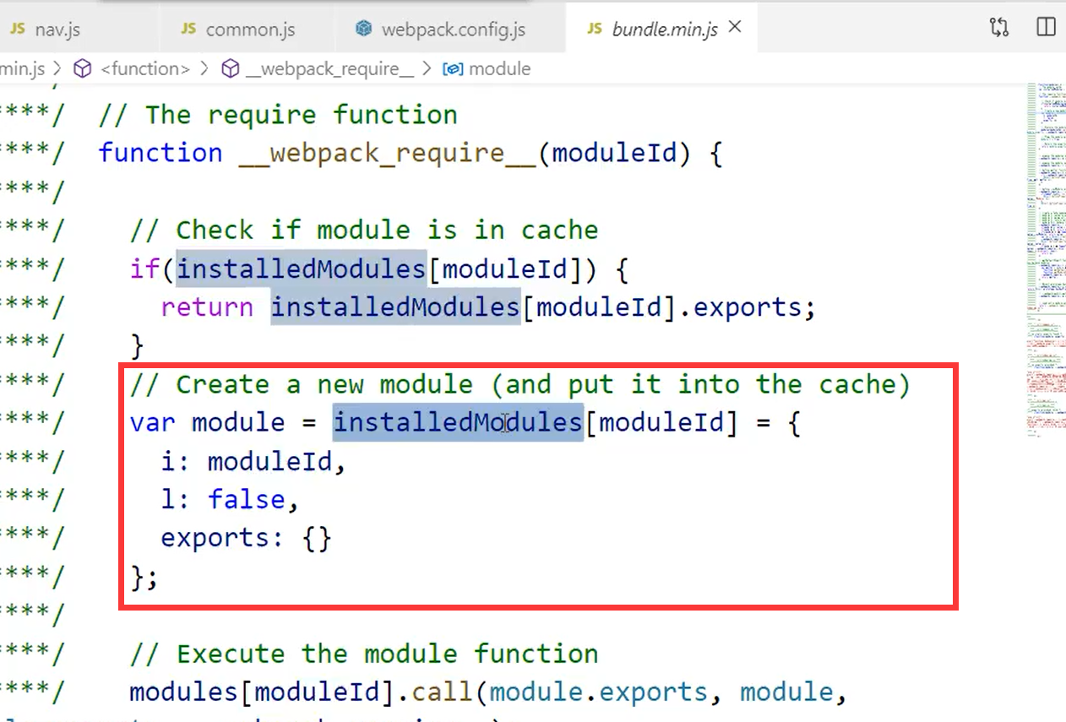This screenshot has height=722, width=1066.
Task: Click the 'l: false,' line
Action: point(230,499)
